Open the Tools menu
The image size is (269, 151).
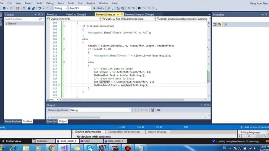tap(71, 3)
